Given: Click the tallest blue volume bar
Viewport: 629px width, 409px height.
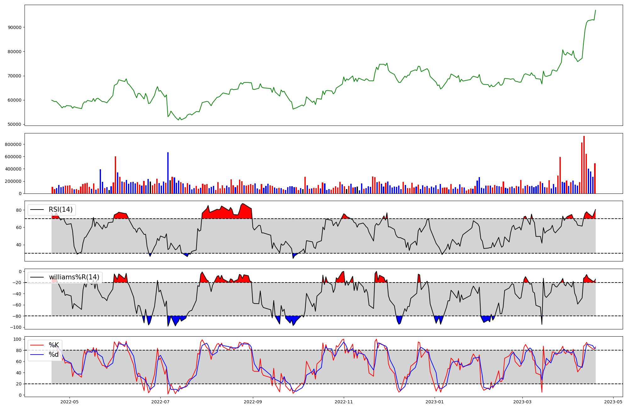Looking at the screenshot, I should 168,173.
